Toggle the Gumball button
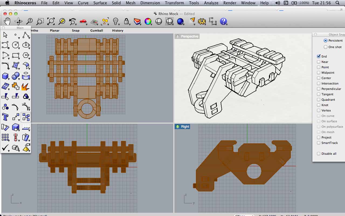The image size is (345, 216). coord(97,31)
